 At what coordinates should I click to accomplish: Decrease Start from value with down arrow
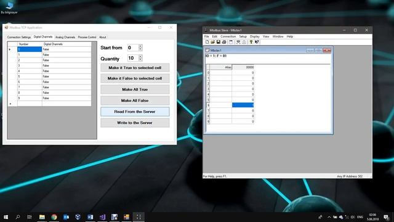(x=140, y=49)
